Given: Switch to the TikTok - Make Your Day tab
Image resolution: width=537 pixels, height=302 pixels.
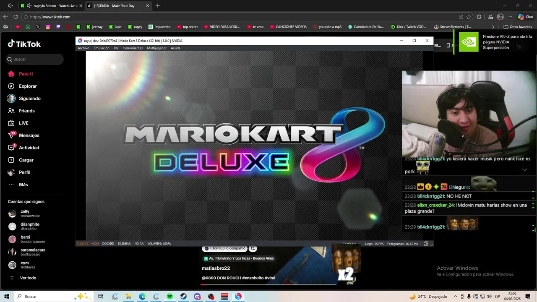Looking at the screenshot, I should click(118, 6).
